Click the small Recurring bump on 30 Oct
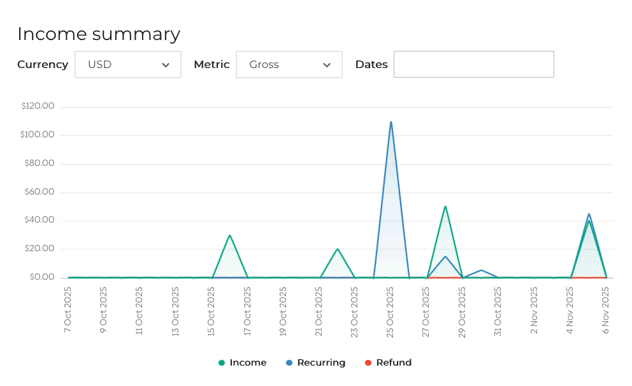The image size is (632, 386). coord(481,270)
